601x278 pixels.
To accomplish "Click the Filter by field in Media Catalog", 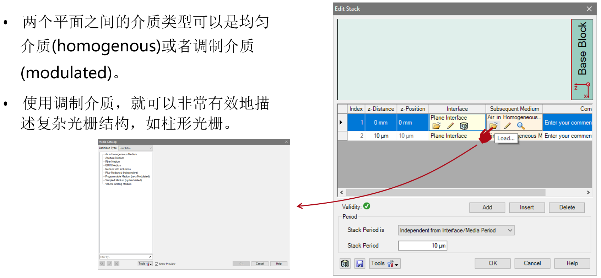I will click(124, 257).
